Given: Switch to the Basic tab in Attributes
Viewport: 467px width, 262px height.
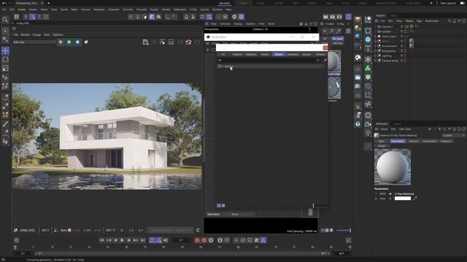Looking at the screenshot, I should (x=382, y=141).
